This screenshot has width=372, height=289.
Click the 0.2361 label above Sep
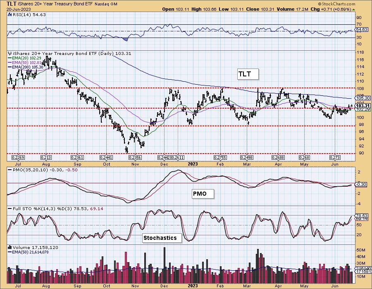(x=77, y=158)
